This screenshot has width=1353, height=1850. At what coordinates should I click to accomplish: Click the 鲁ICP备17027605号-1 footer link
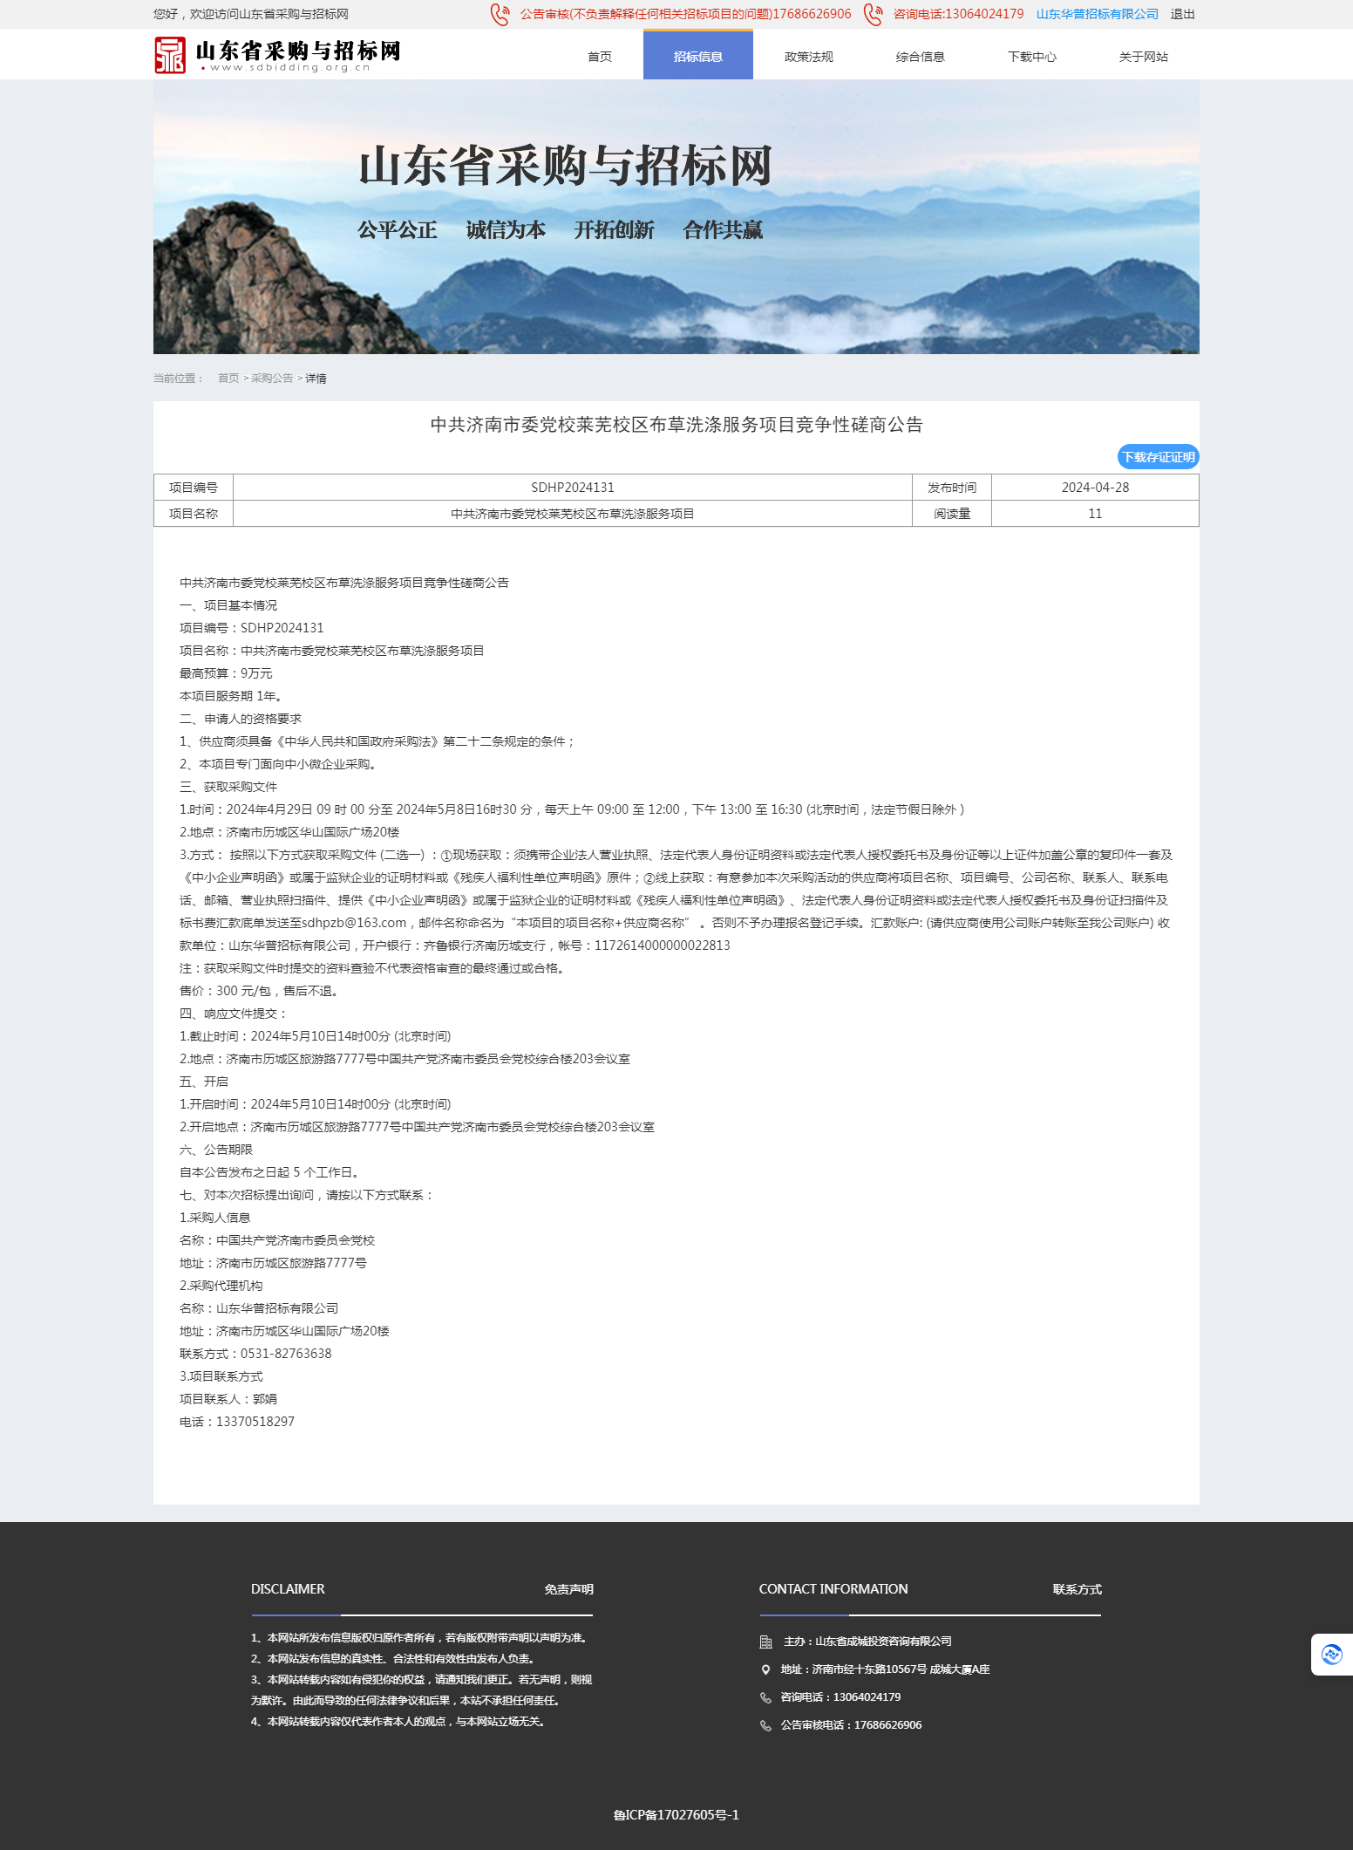tap(676, 1815)
